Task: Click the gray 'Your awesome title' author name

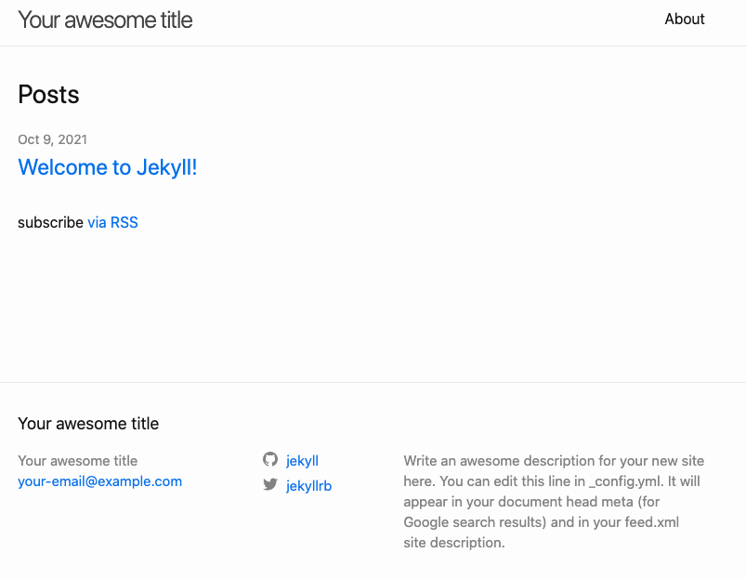Action: [77, 461]
